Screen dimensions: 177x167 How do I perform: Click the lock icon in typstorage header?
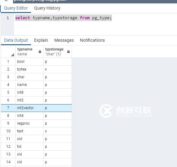click(69, 52)
